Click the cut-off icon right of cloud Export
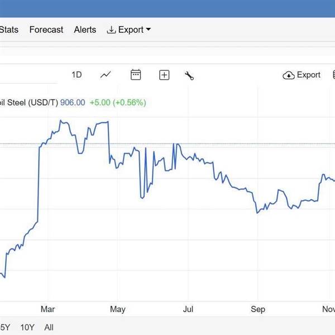The width and height of the screenshot is (335, 335). click(x=333, y=75)
